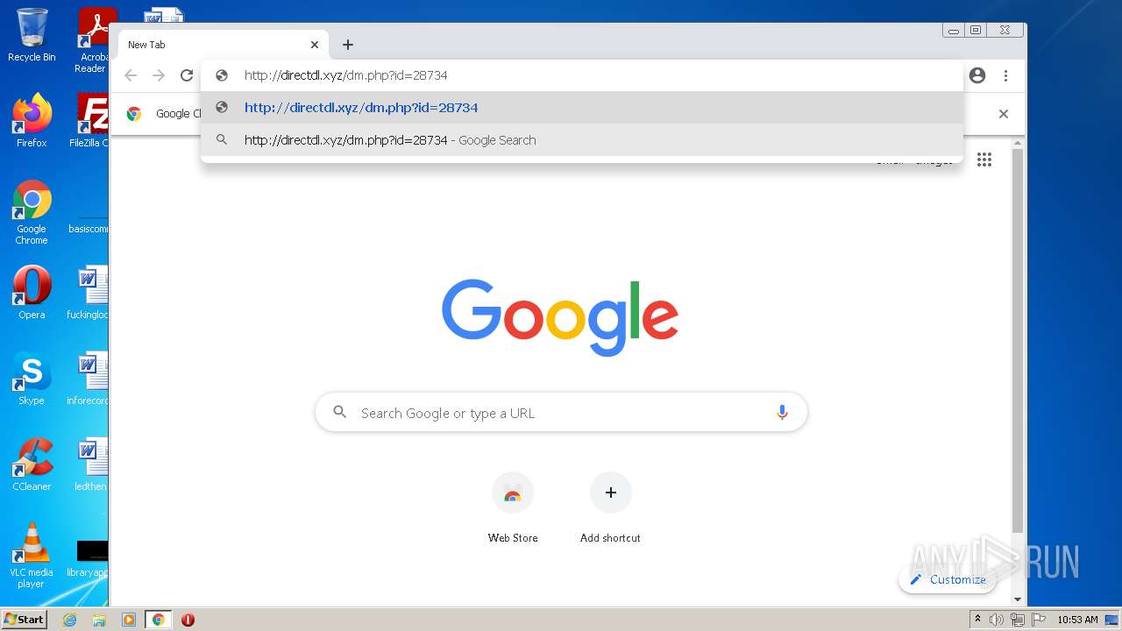Open Firefox desktop shortcut
This screenshot has height=631, width=1122.
(x=32, y=120)
